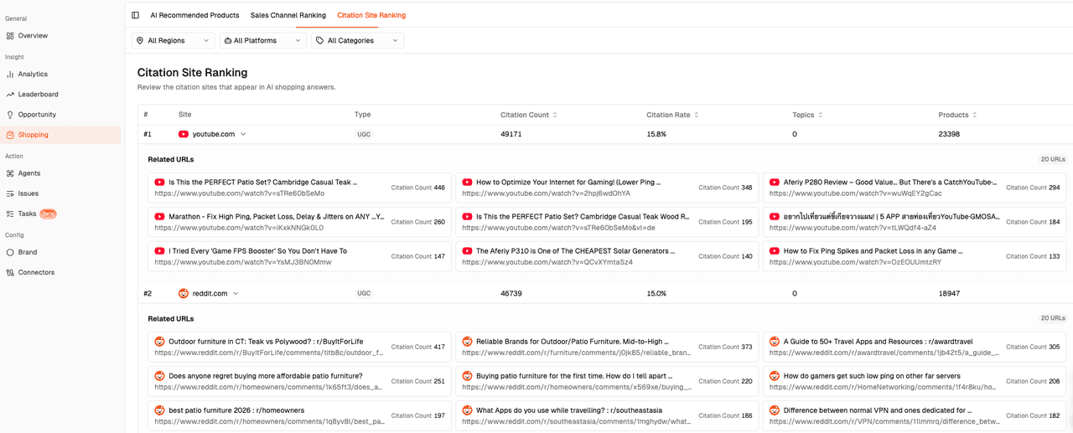Click the tag icon in Categories filter
Viewport: 1073px width, 433px height.
320,40
